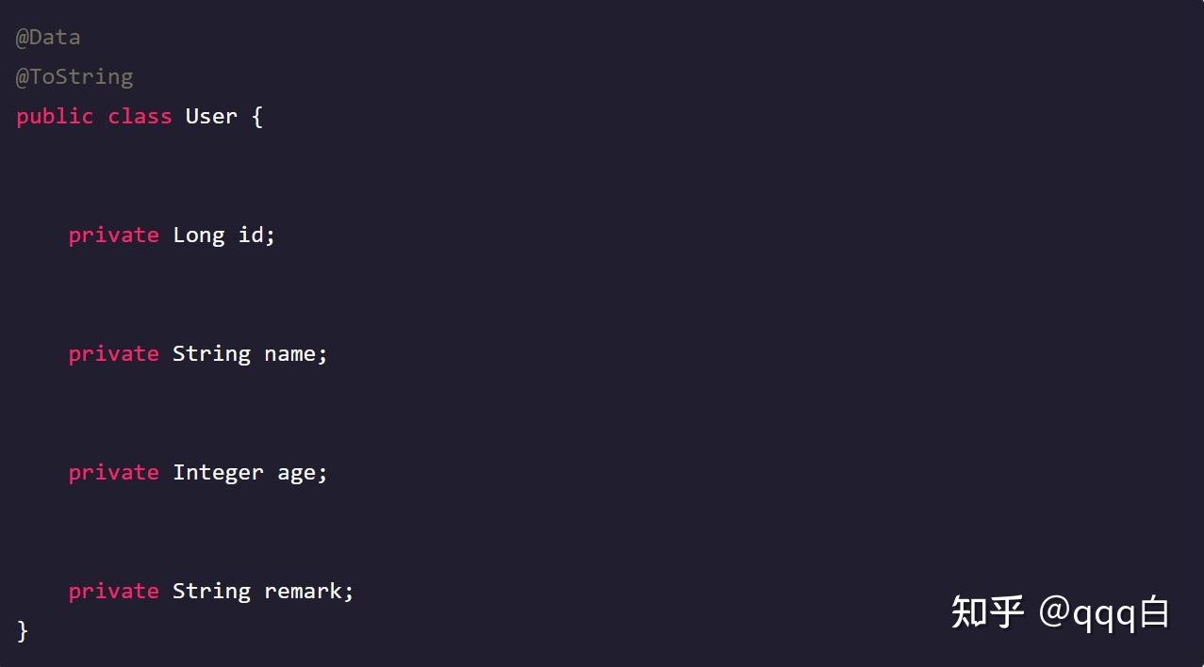Click the String type before name
1204x667 pixels.
click(211, 354)
